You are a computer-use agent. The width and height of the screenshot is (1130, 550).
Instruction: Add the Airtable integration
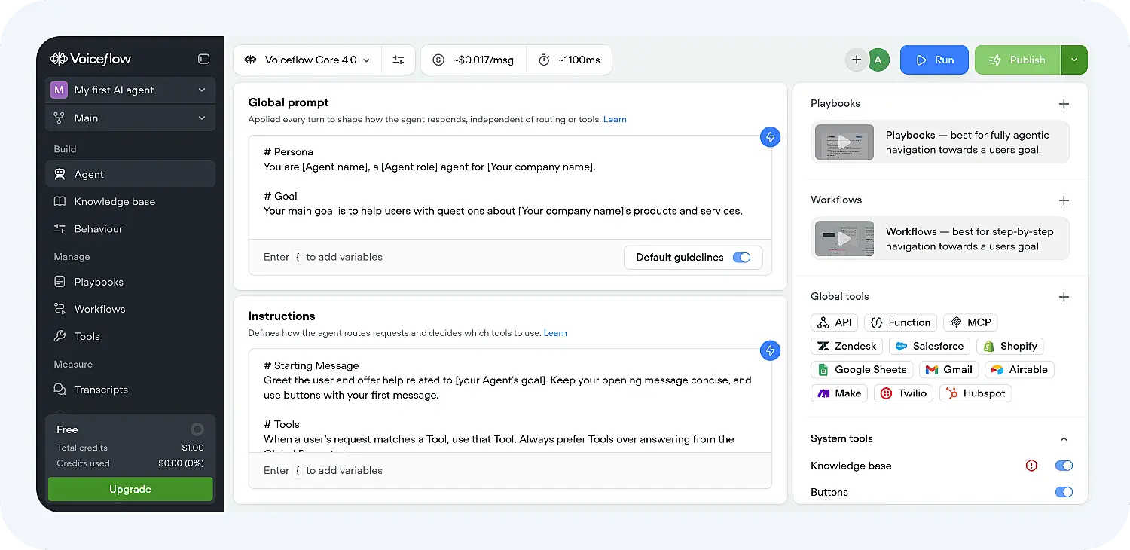[x=1019, y=369]
